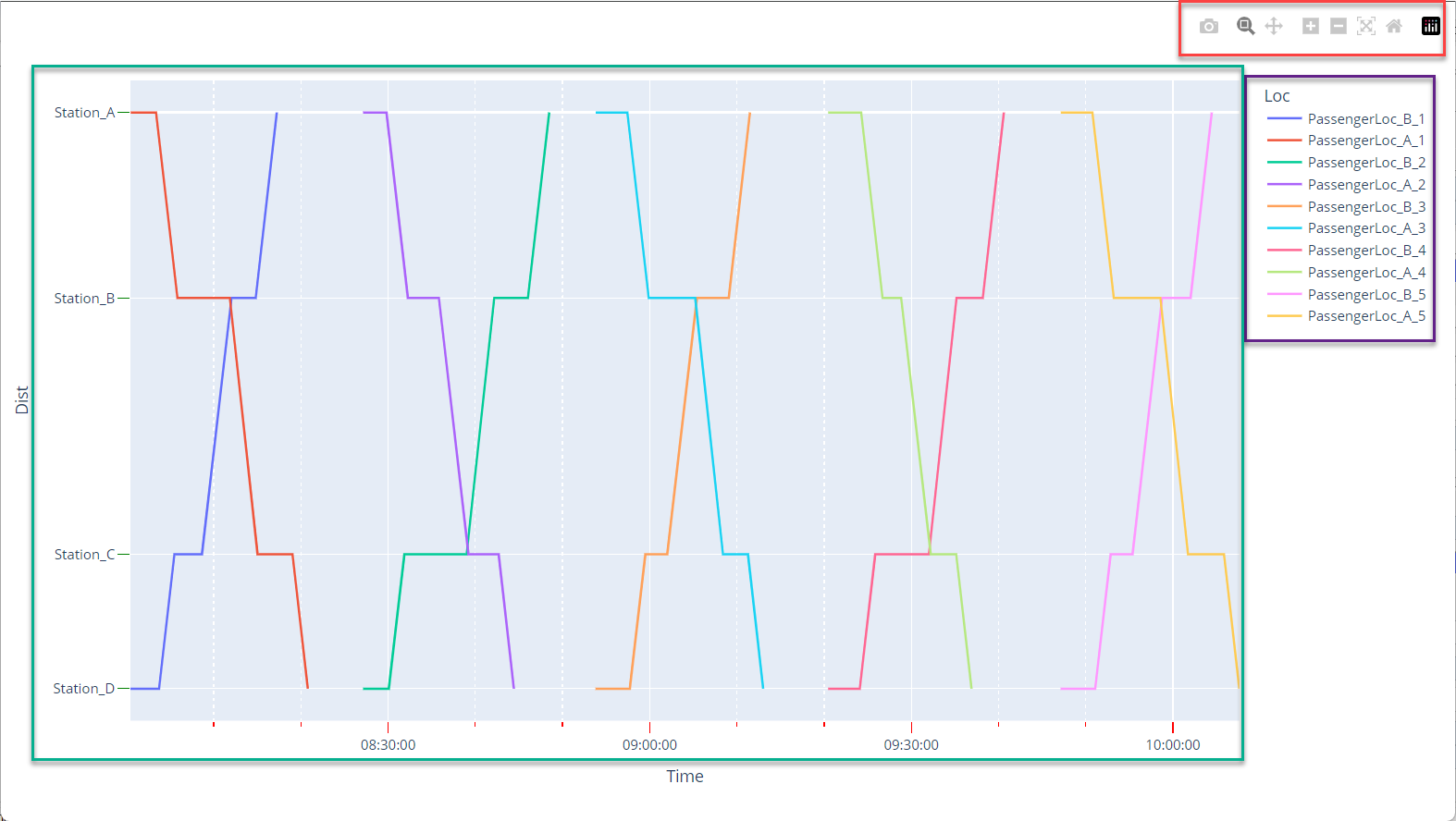This screenshot has height=821, width=1456.
Task: Click the PassengerLoc_A_4 legend item
Action: [x=1365, y=273]
